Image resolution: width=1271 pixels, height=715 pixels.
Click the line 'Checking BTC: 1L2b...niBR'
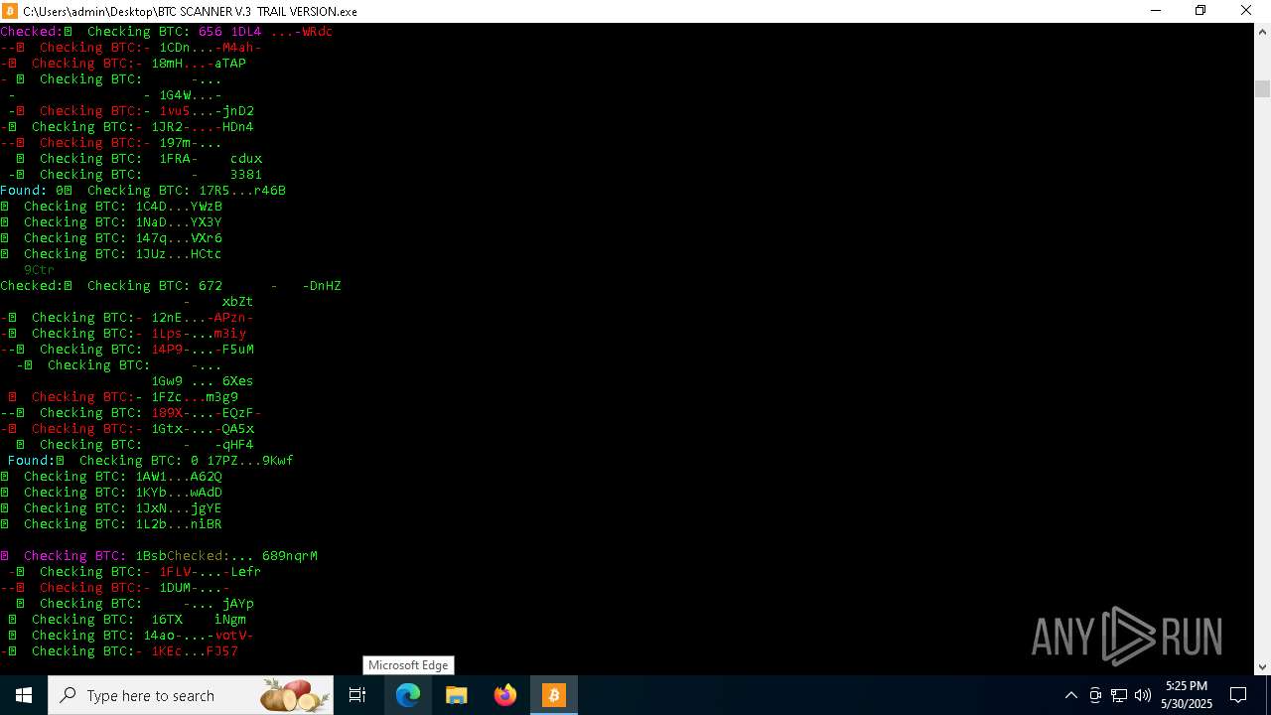[x=111, y=523]
